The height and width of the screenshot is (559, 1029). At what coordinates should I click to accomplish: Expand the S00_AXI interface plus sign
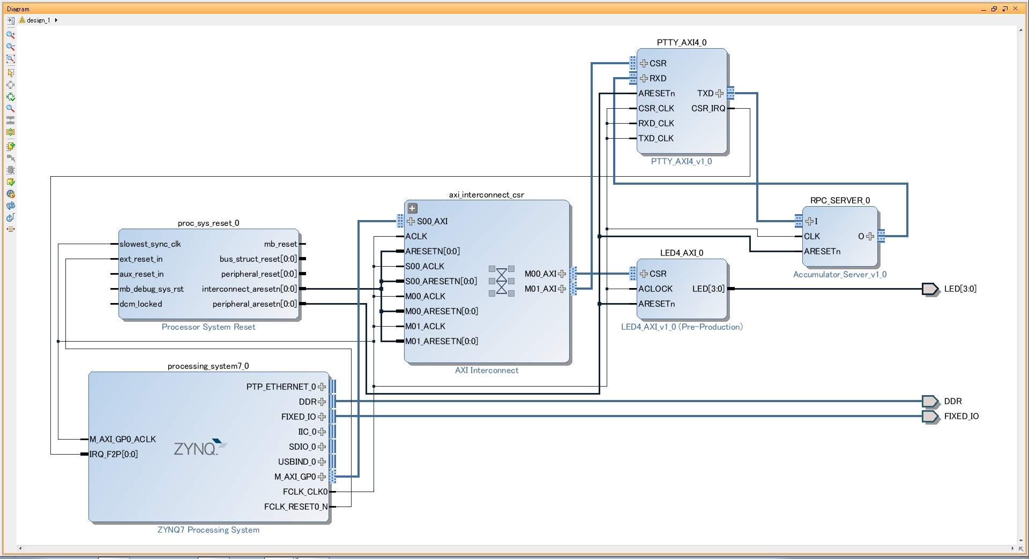pos(411,221)
